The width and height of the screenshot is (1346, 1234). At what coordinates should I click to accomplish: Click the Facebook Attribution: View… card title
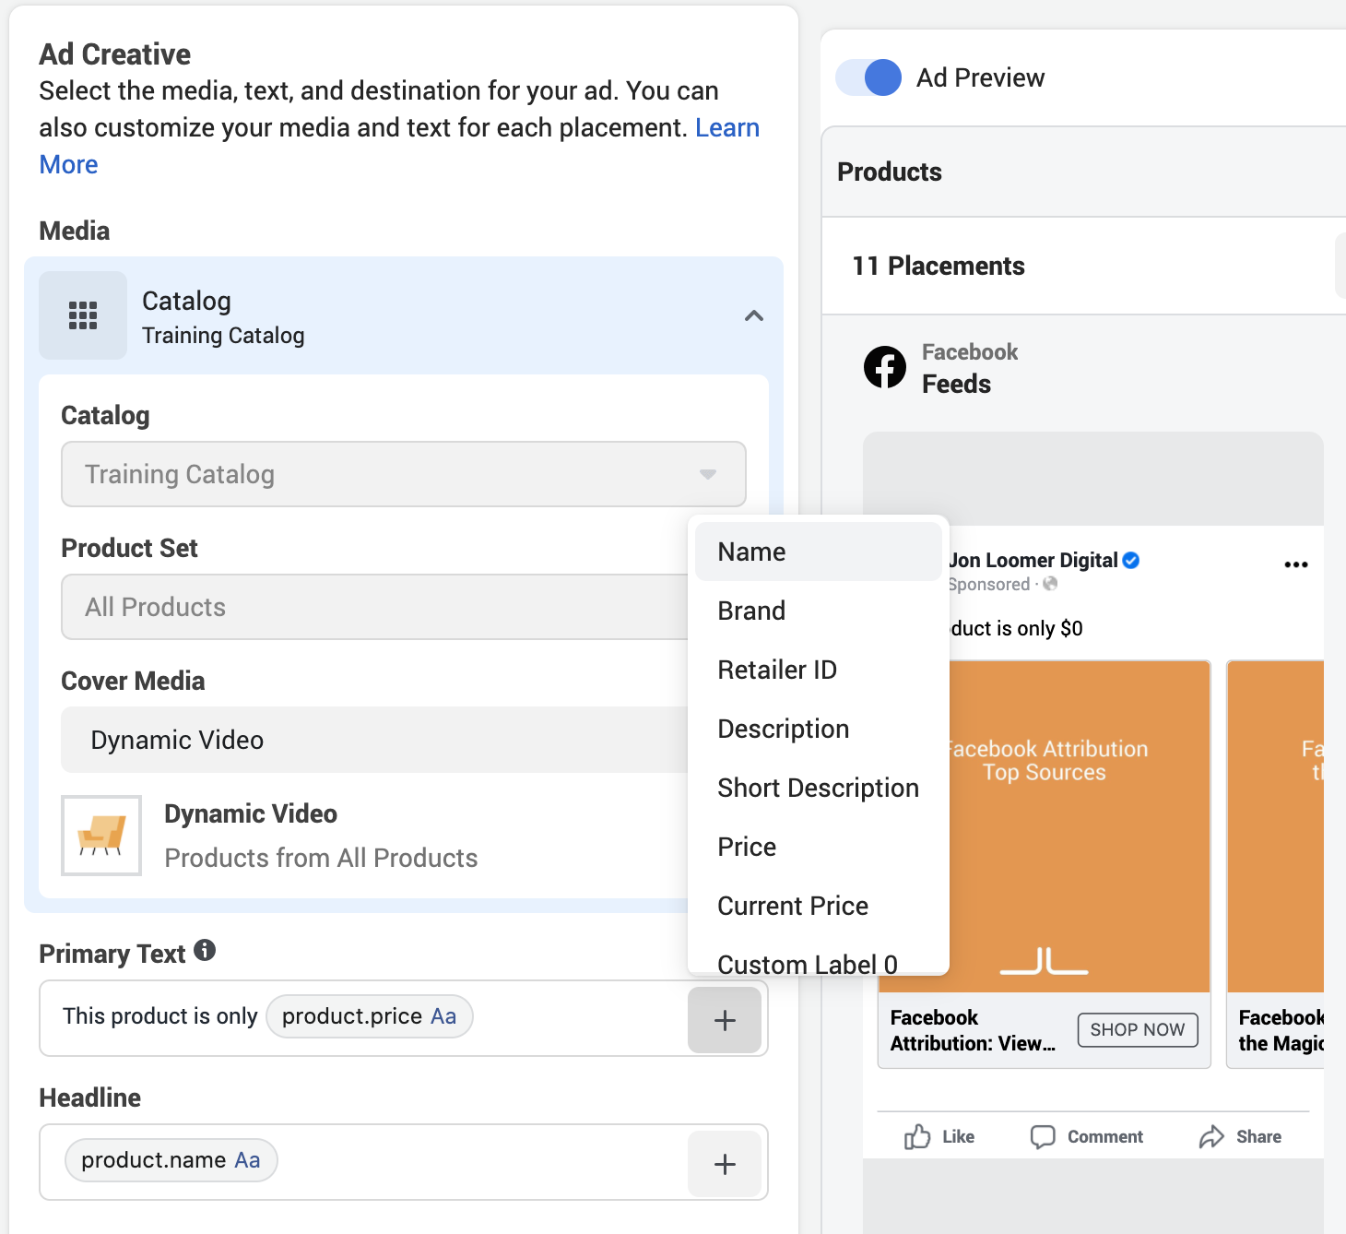pos(973,1030)
